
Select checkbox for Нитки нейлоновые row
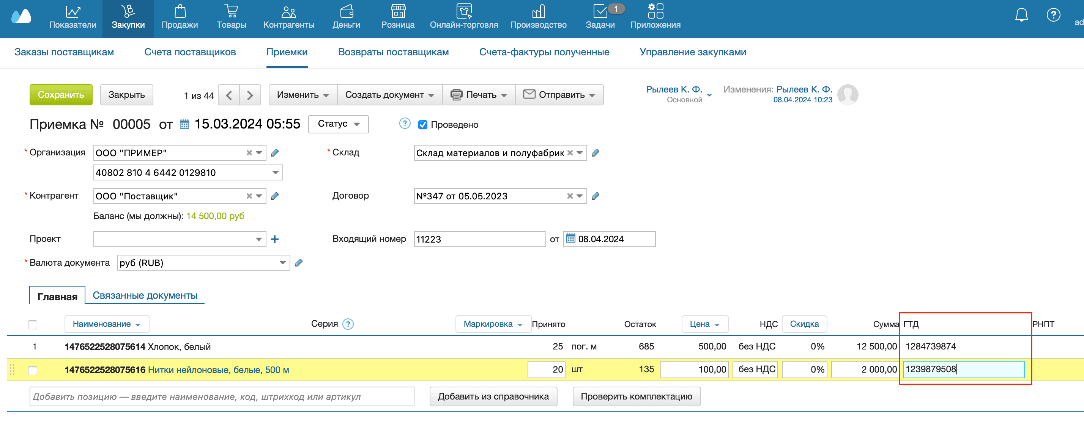coord(32,370)
